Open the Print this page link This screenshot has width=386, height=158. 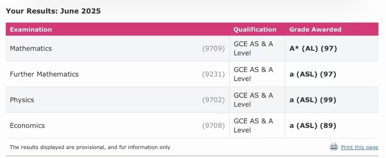pyautogui.click(x=359, y=147)
